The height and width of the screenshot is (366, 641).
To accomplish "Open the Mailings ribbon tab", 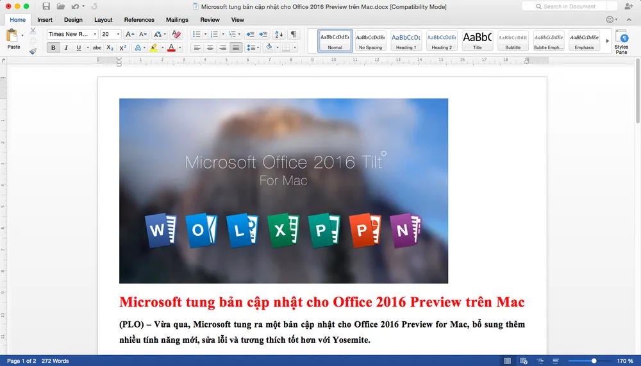I will (x=177, y=20).
